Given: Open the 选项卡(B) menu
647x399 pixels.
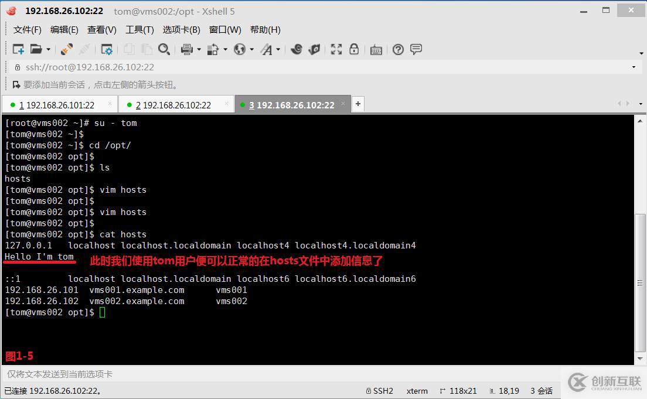Looking at the screenshot, I should 181,30.
